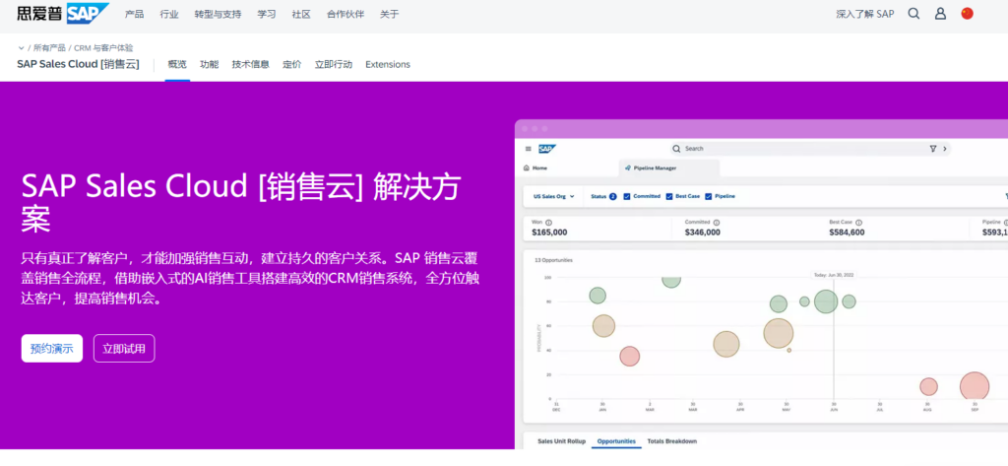This screenshot has height=466, width=1008.
Task: Click the SAP Sales Cloud [销售云] title
Action: pos(78,64)
